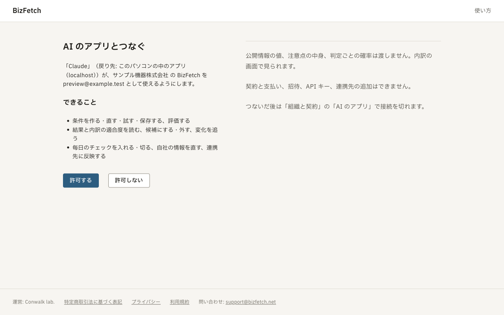Image resolution: width=504 pixels, height=315 pixels.
Task: Click the preview@example.test description paragraph
Action: coord(135,75)
